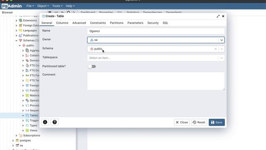Close the Create - Table dialog with X
Viewport: 266px width, 150px height.
click(223, 16)
